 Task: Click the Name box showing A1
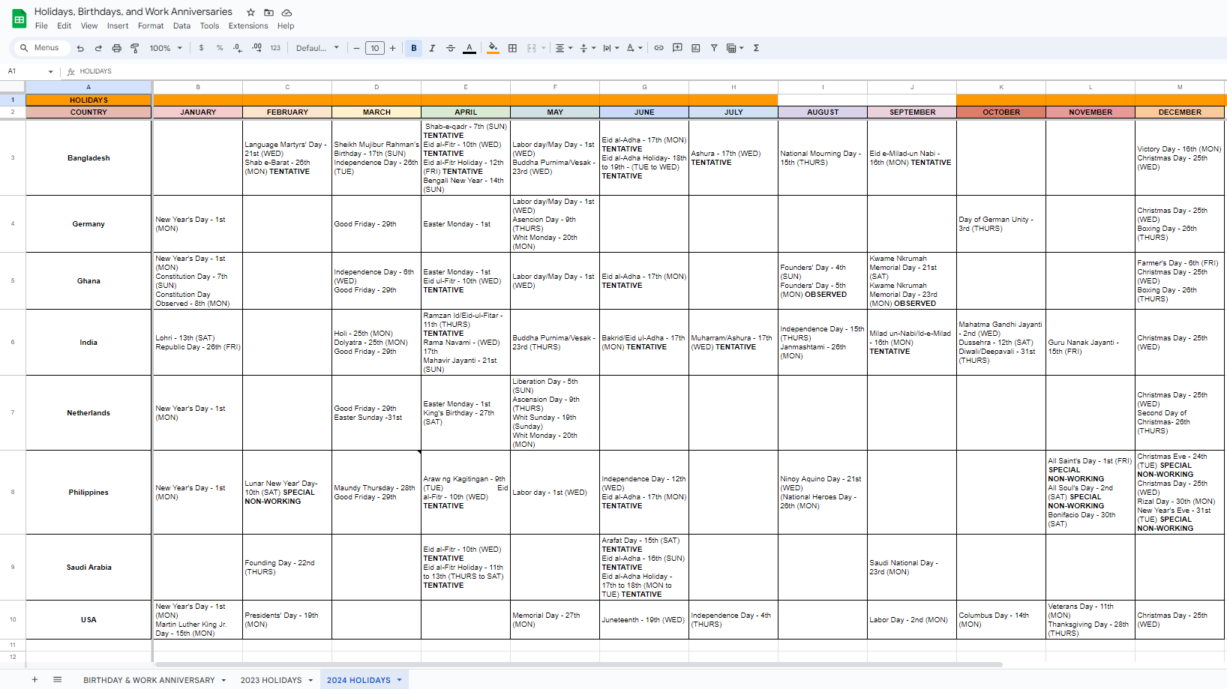click(30, 71)
